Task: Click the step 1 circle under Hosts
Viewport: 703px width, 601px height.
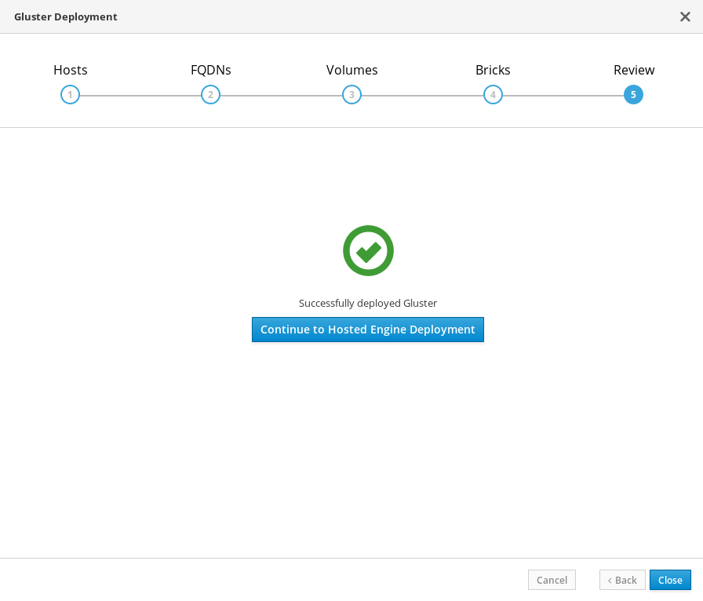Action: coord(71,94)
